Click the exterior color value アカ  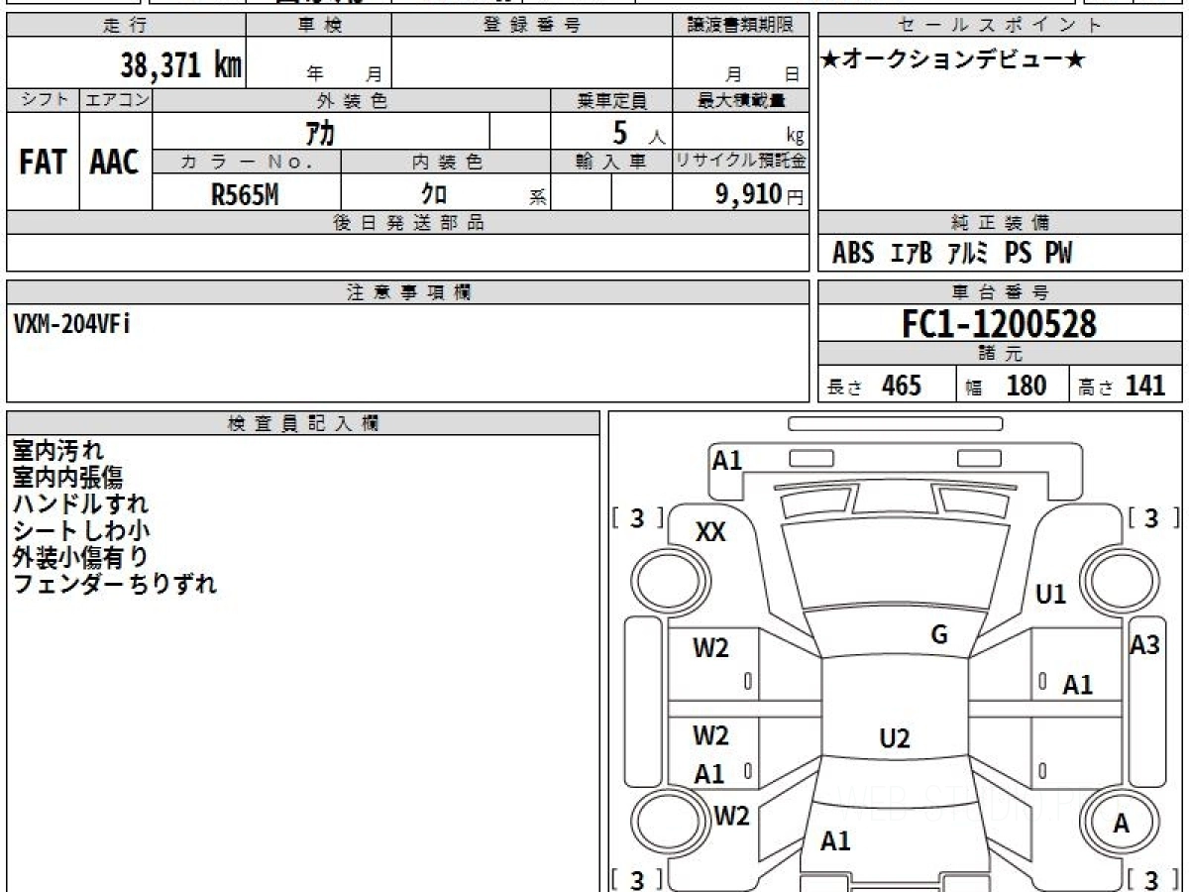tap(322, 132)
